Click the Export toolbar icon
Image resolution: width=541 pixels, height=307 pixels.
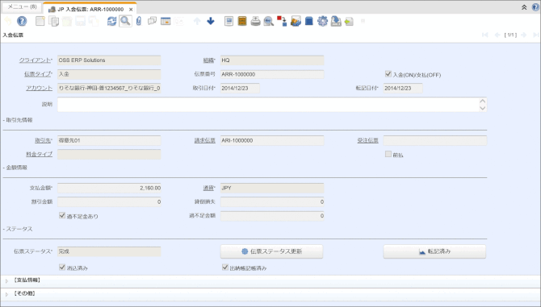pos(336,21)
